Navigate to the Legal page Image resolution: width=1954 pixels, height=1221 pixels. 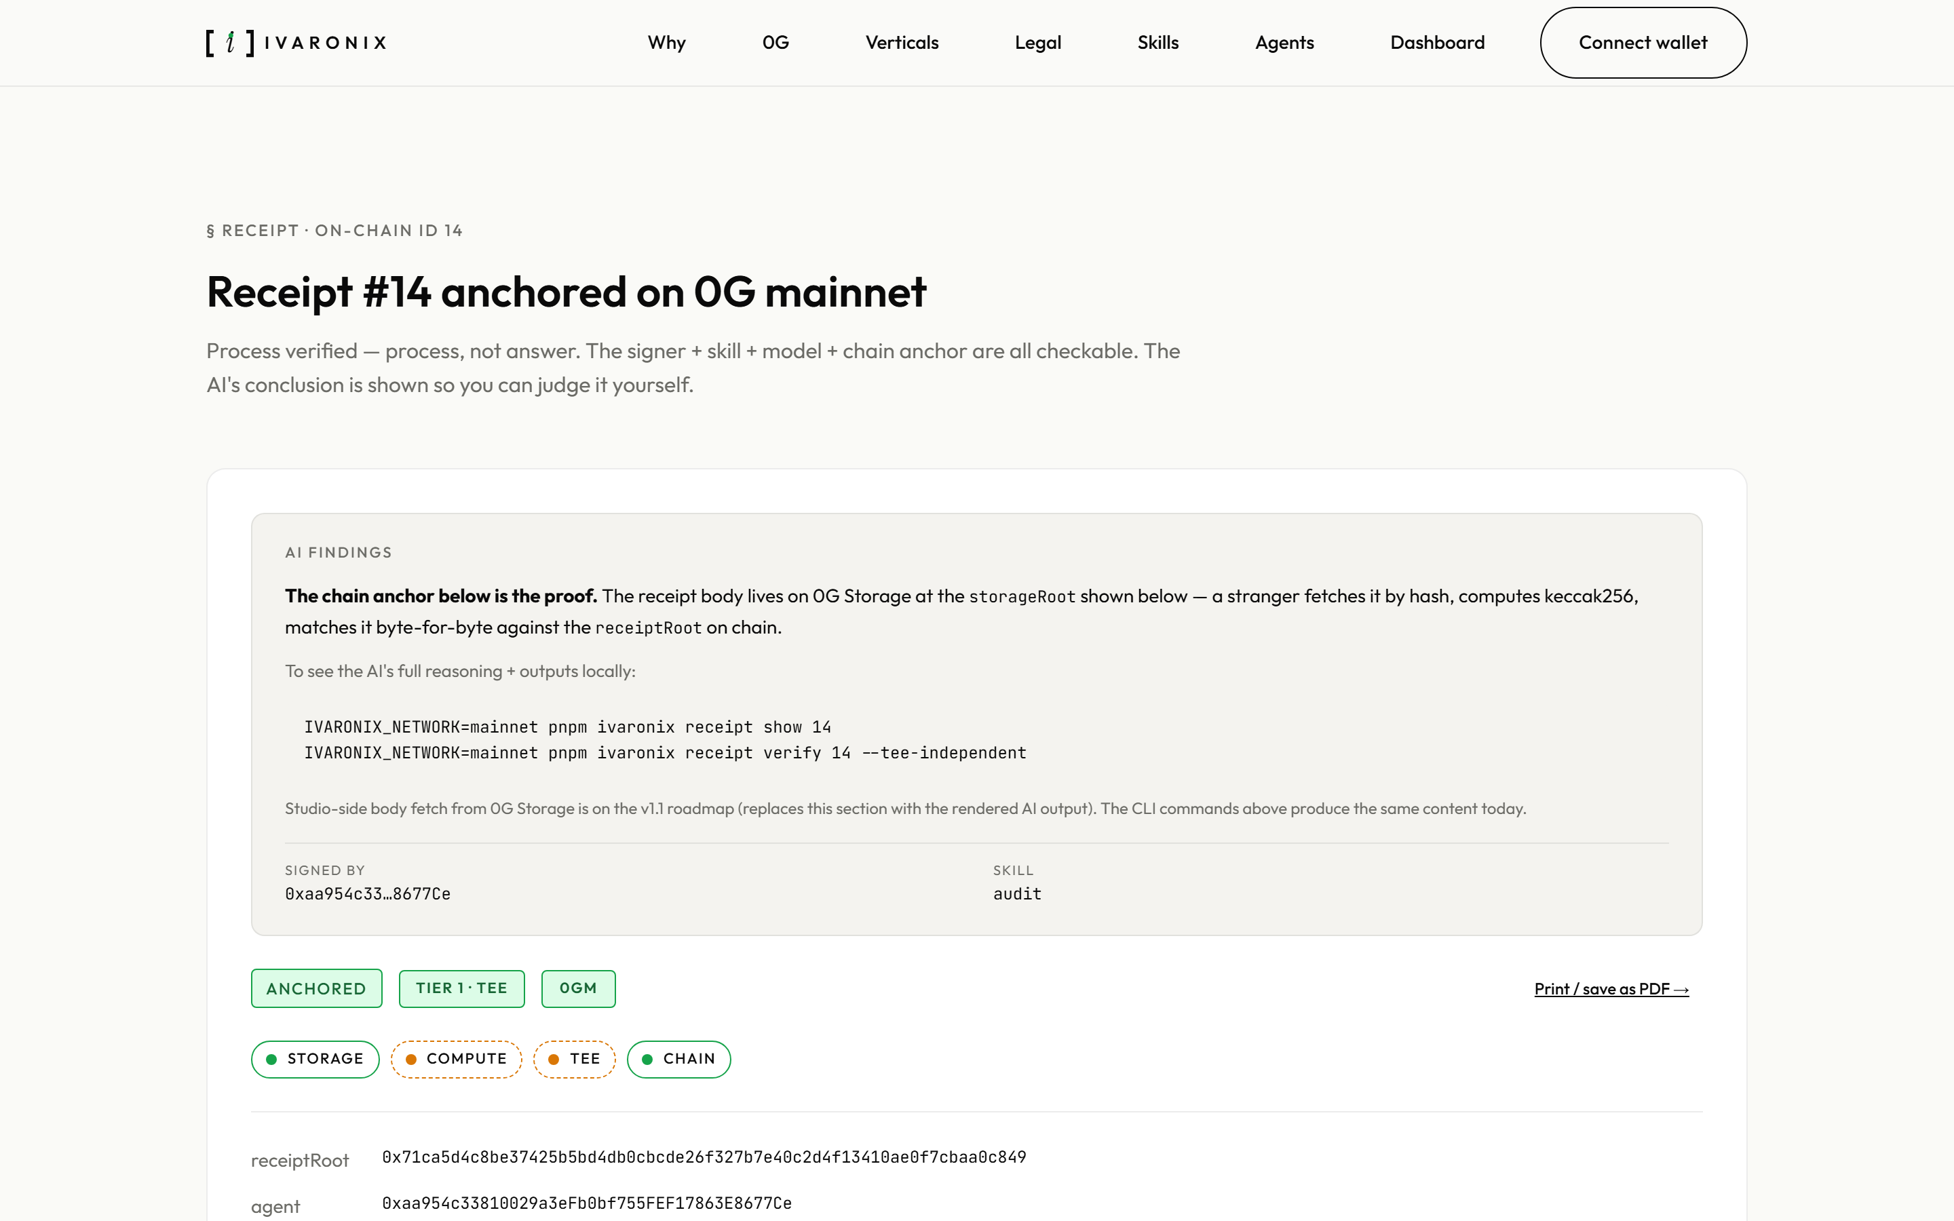coord(1037,43)
